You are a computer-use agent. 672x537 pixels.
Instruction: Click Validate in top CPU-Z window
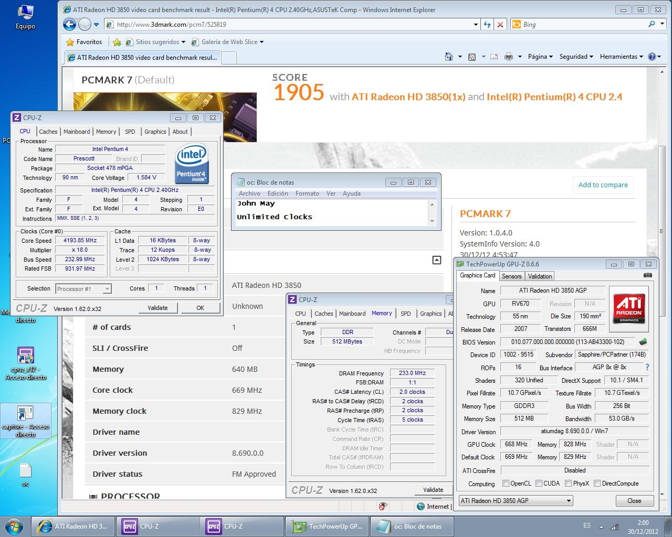click(157, 308)
